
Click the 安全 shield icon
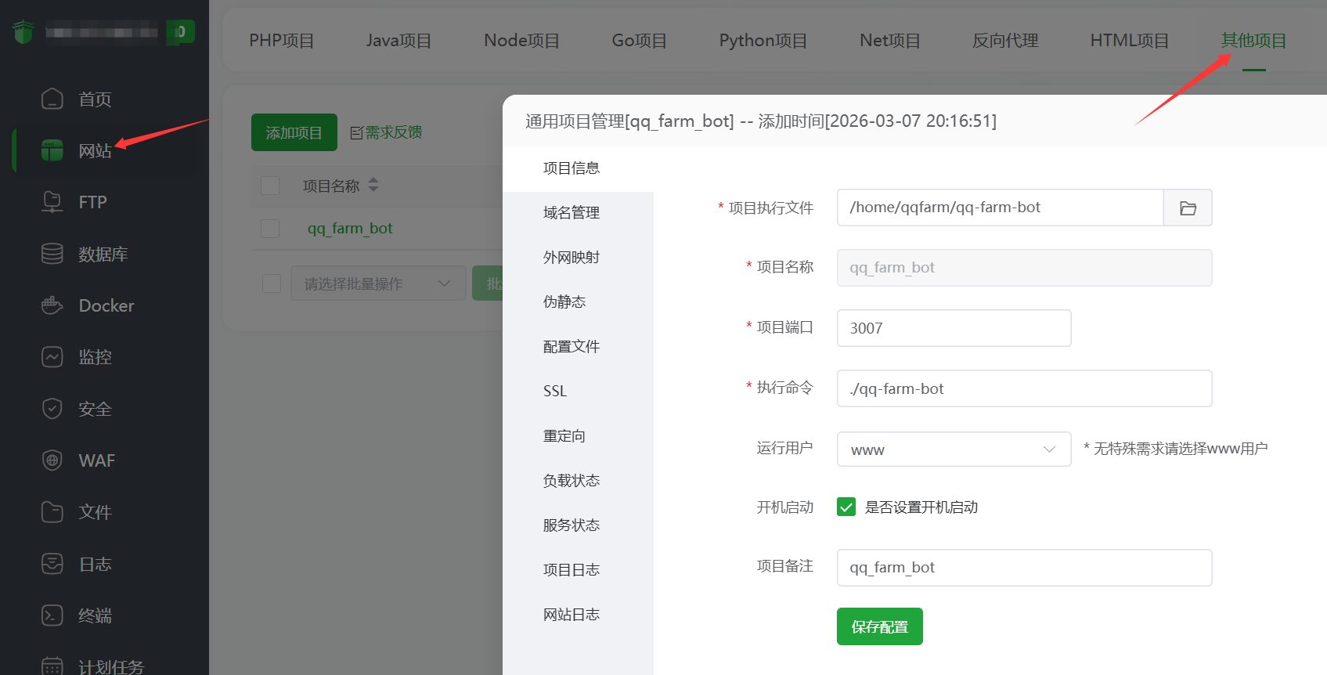click(52, 409)
